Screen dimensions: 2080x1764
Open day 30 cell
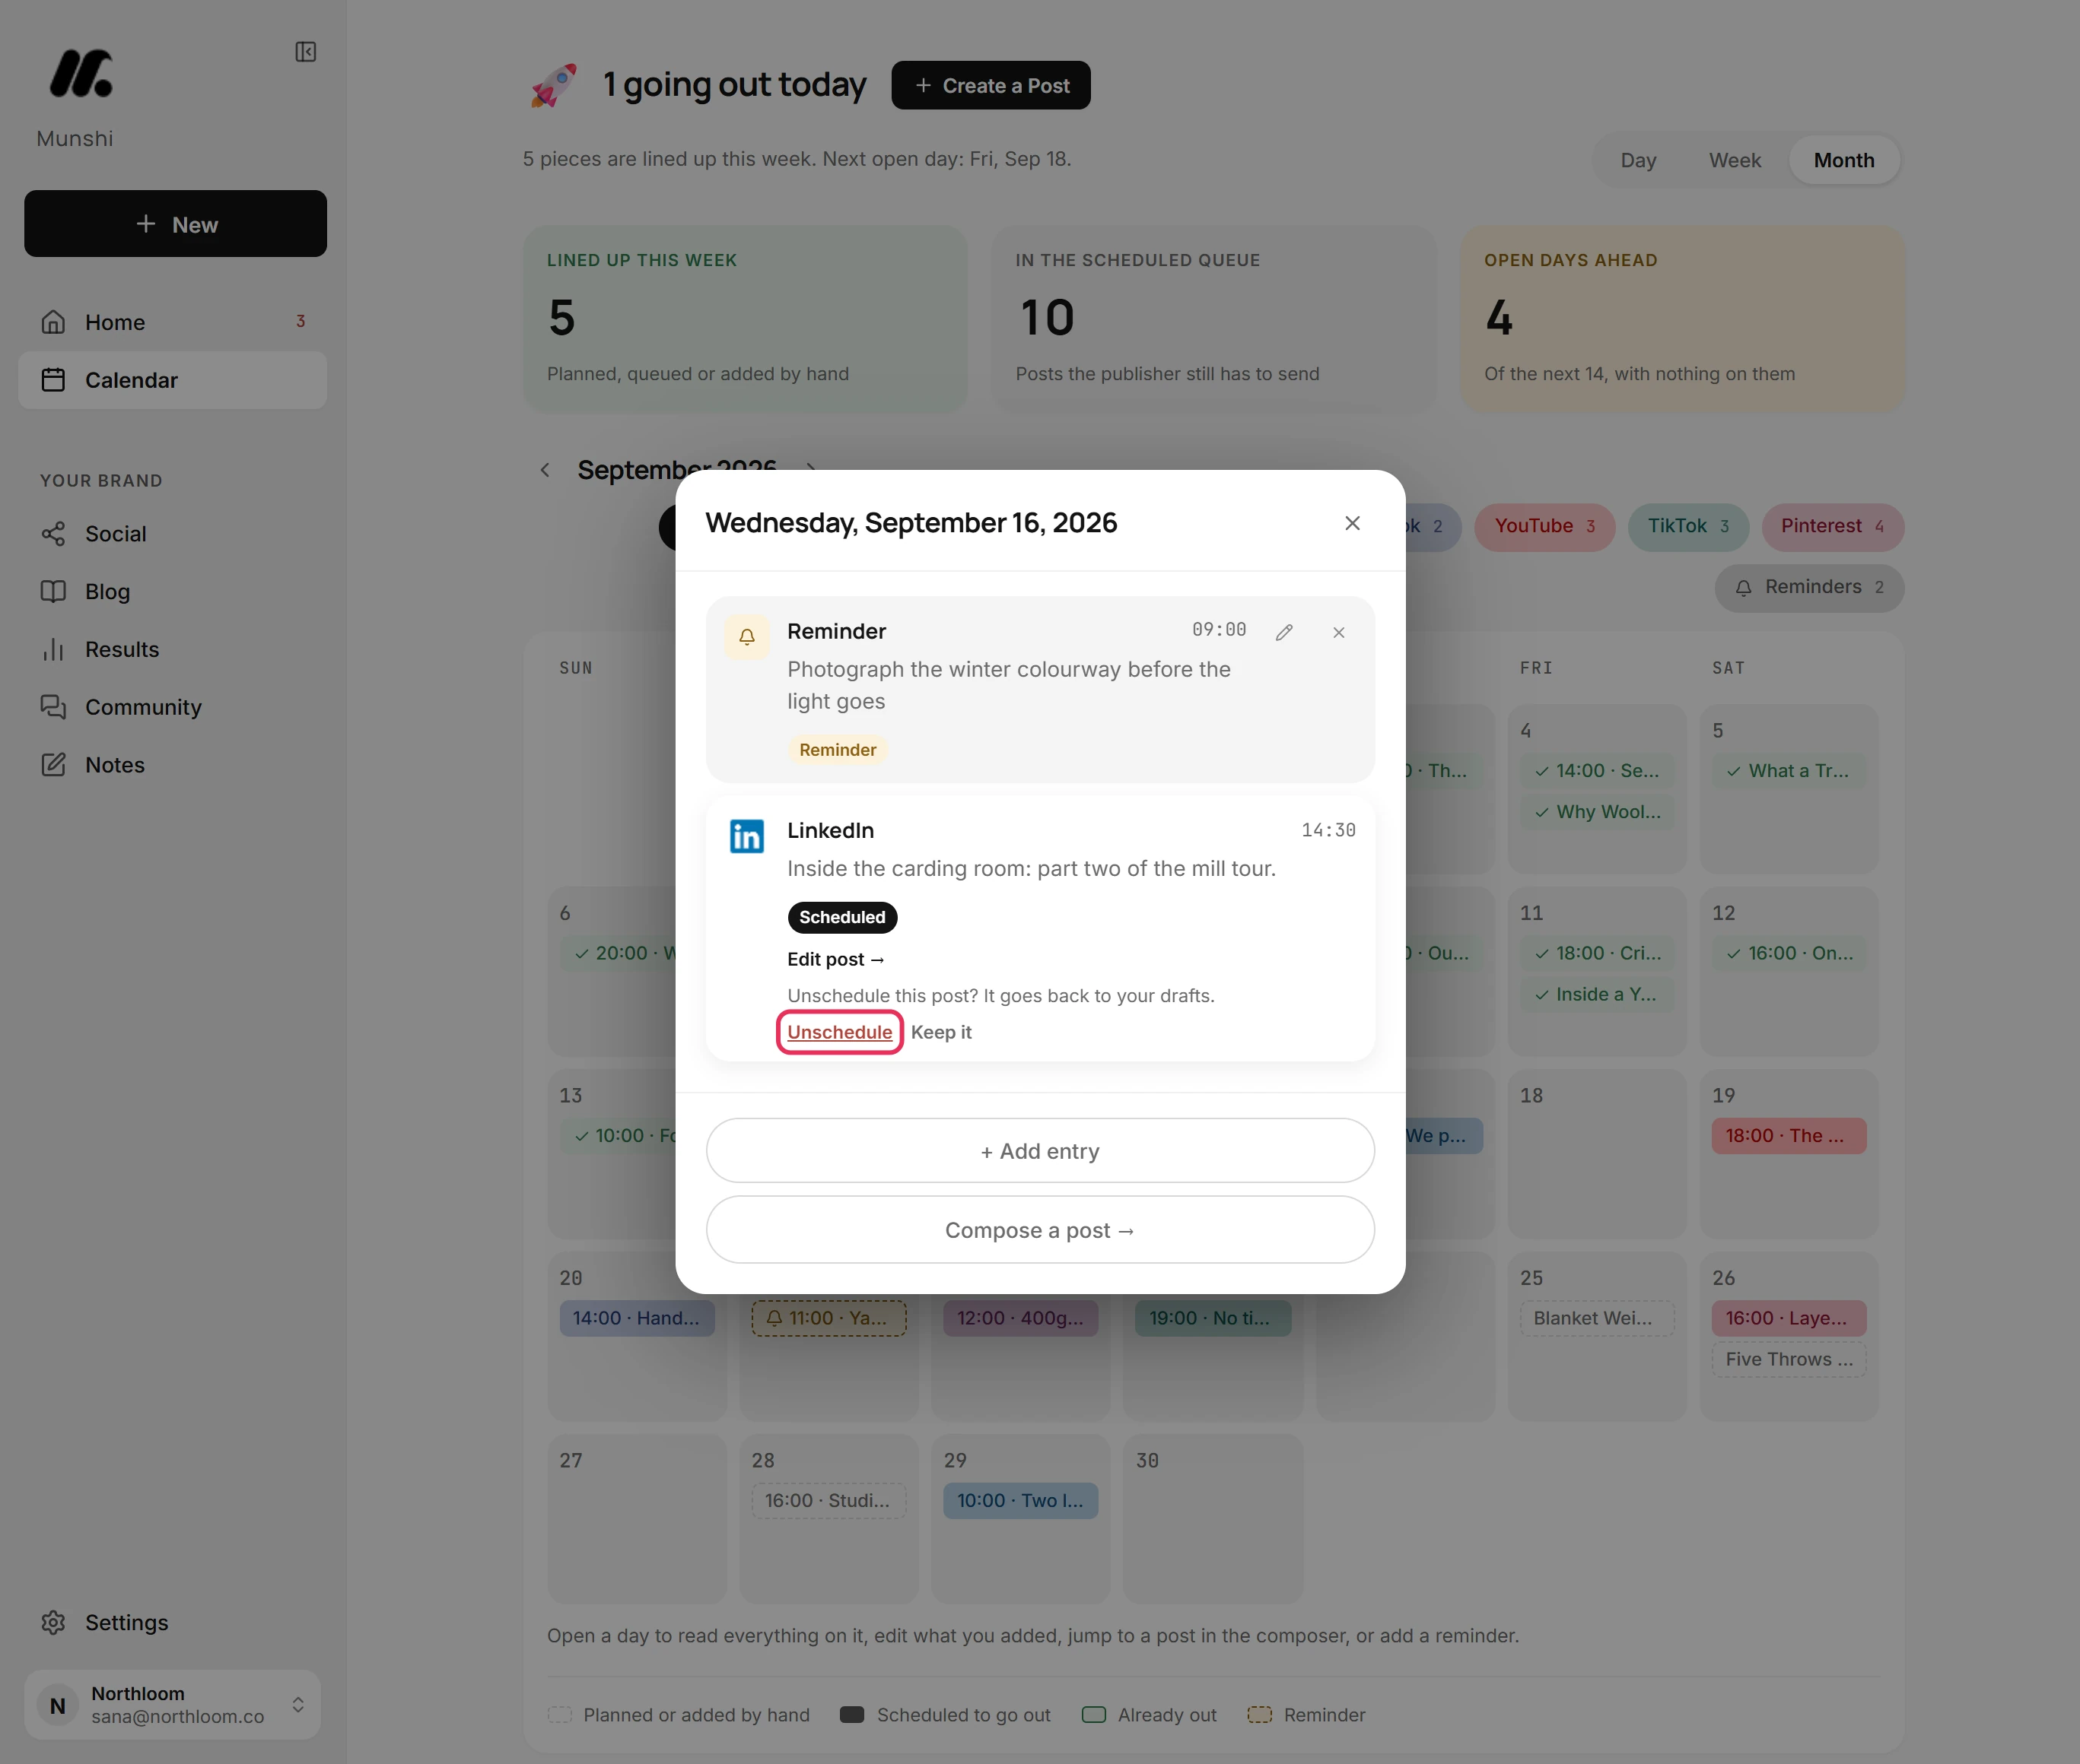tap(1212, 1520)
